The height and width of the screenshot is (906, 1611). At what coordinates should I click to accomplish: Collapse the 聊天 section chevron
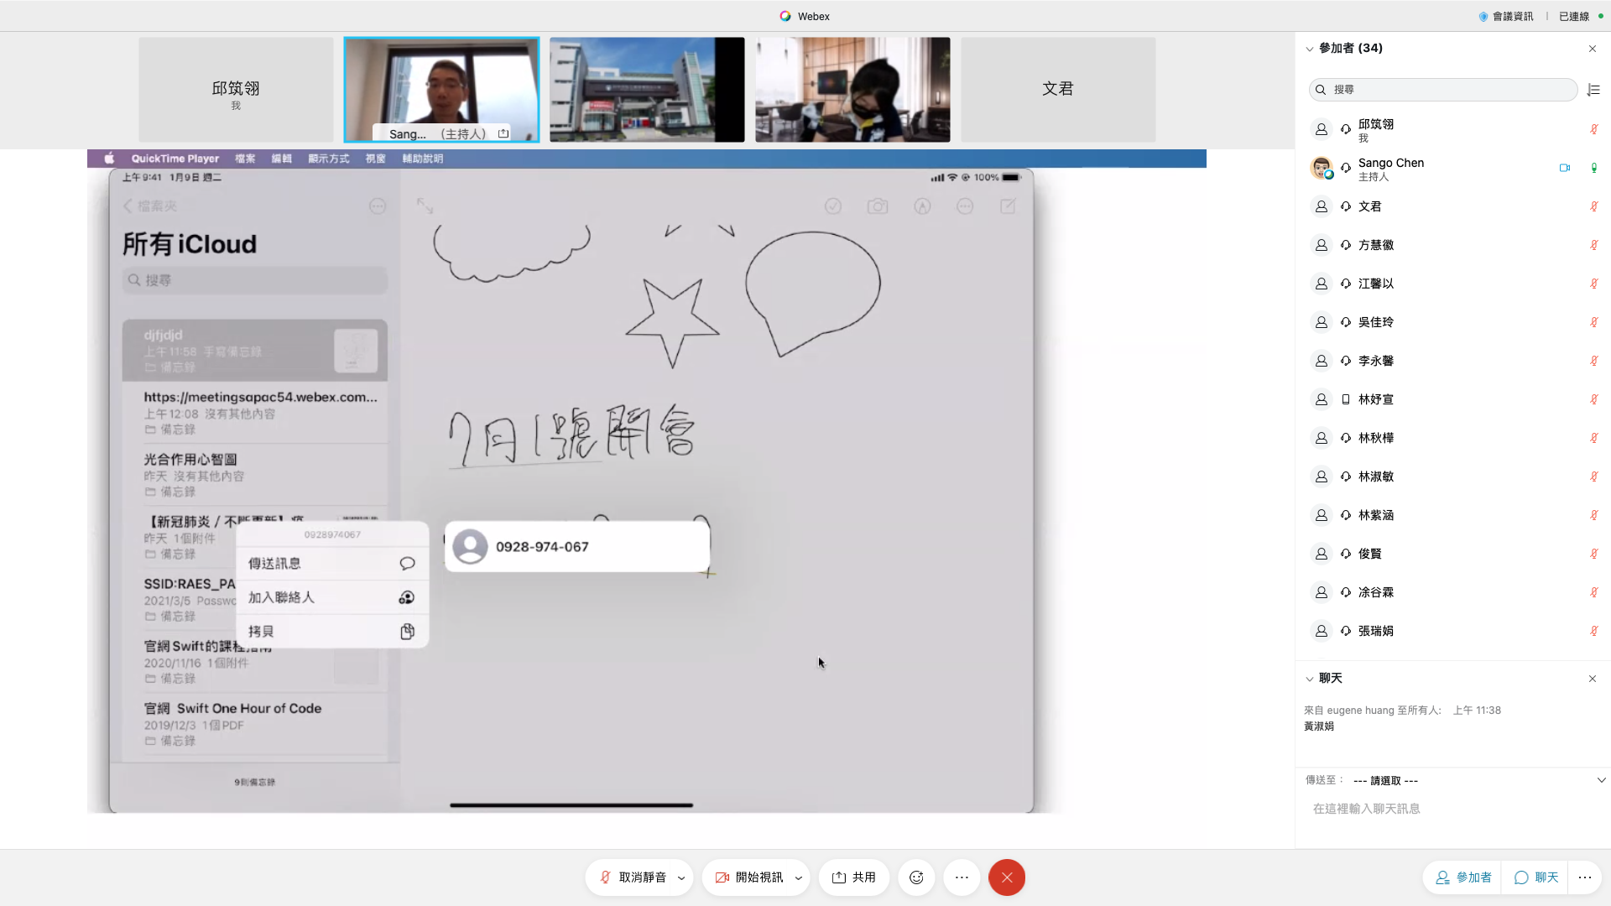1309,679
